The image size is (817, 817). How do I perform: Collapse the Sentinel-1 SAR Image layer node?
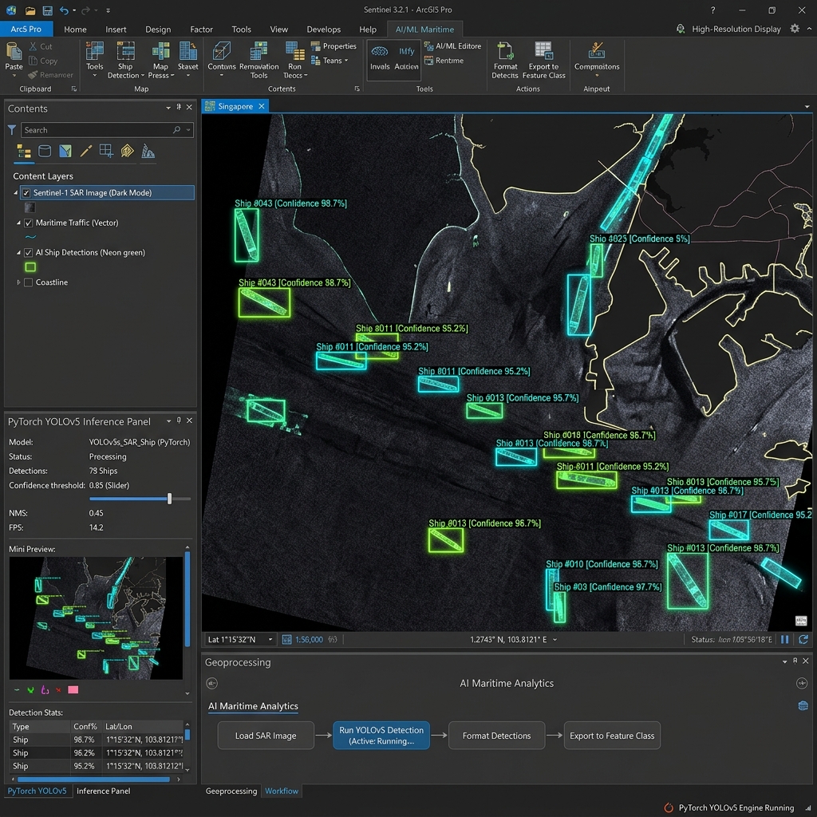point(16,193)
